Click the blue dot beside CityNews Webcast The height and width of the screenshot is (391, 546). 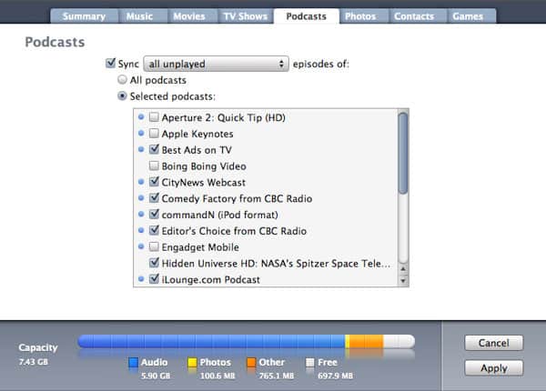click(x=141, y=182)
